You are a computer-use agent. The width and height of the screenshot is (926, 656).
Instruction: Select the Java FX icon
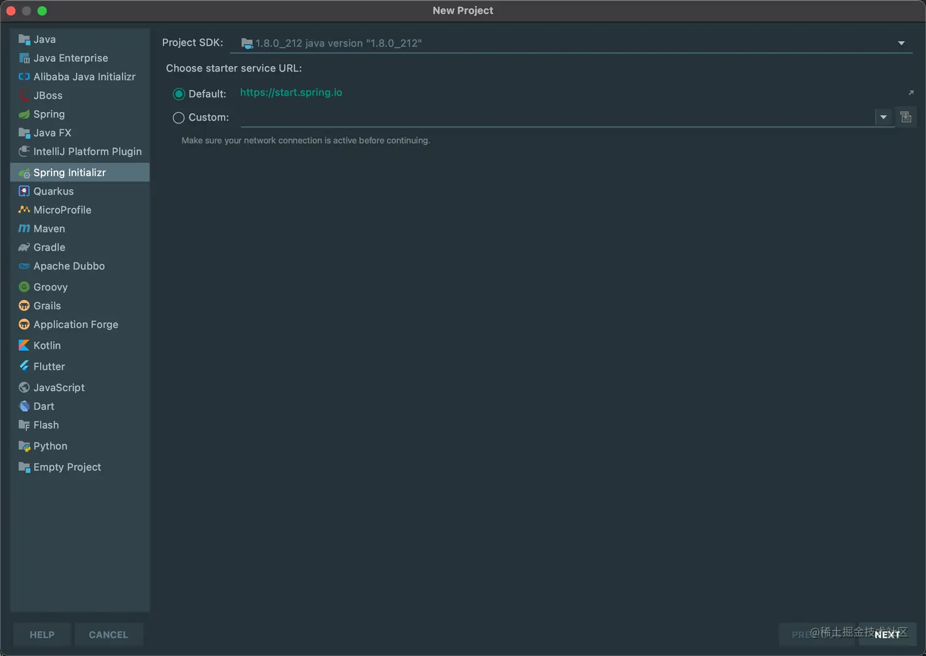(24, 133)
